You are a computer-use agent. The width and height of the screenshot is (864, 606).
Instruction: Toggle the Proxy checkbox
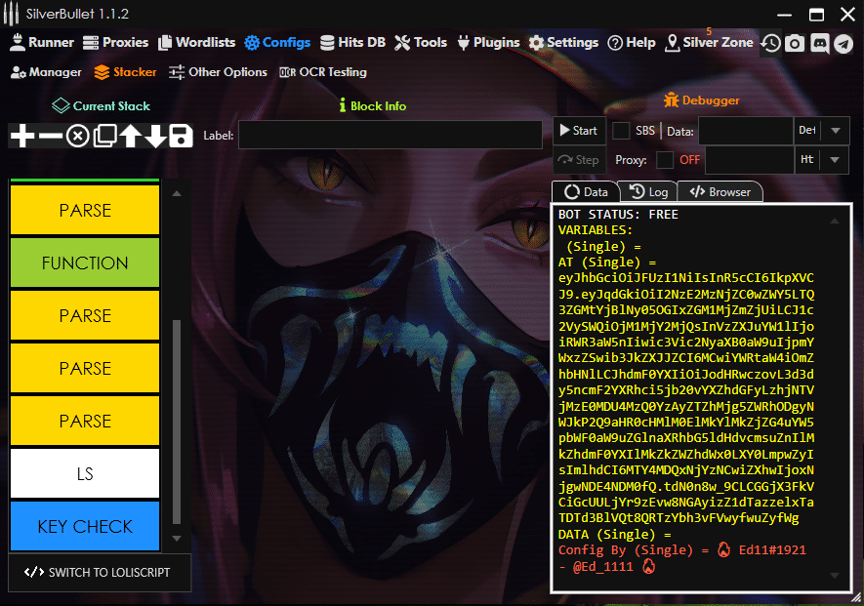click(x=665, y=159)
